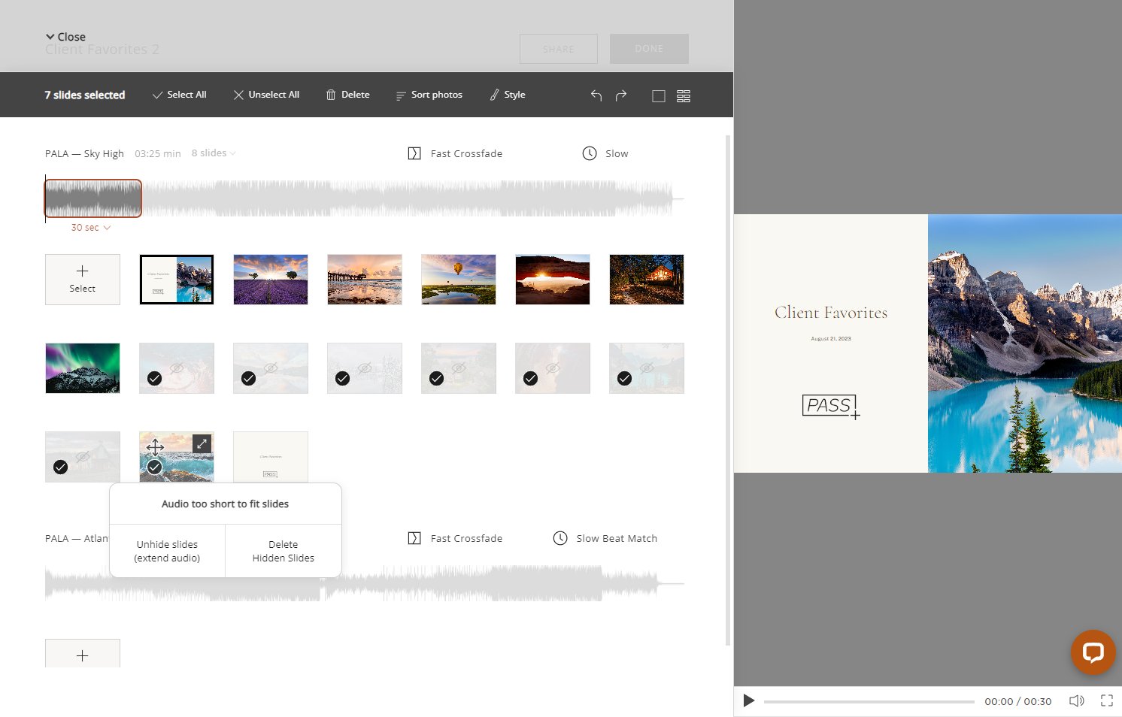Click the PALA — Sky High track title
The image size is (1122, 717).
pos(84,153)
